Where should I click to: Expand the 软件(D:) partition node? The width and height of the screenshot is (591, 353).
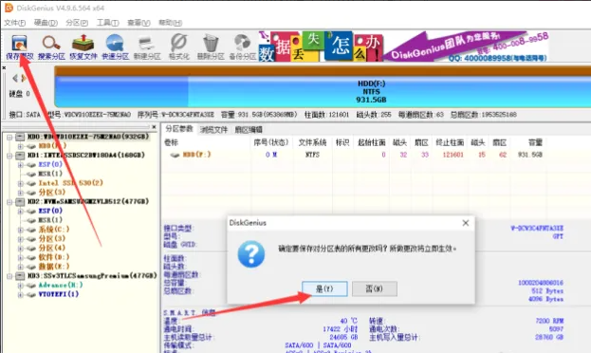[x=21, y=258]
